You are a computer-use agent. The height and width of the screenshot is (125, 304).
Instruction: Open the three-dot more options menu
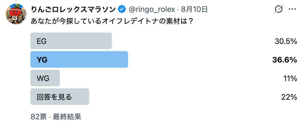292,9
